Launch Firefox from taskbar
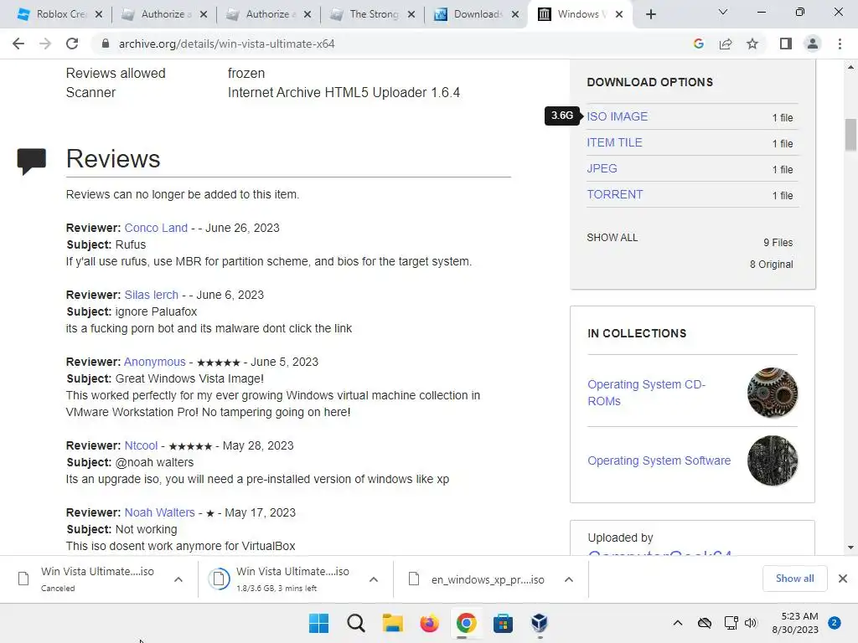This screenshot has width=858, height=643. pyautogui.click(x=430, y=623)
